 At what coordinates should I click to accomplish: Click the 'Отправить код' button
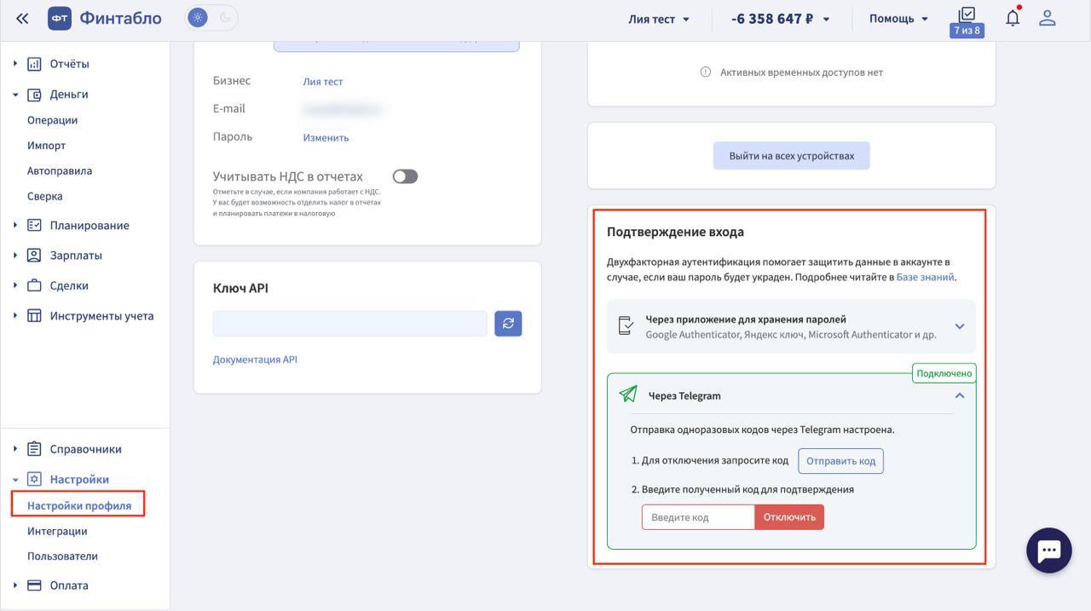pyautogui.click(x=840, y=461)
